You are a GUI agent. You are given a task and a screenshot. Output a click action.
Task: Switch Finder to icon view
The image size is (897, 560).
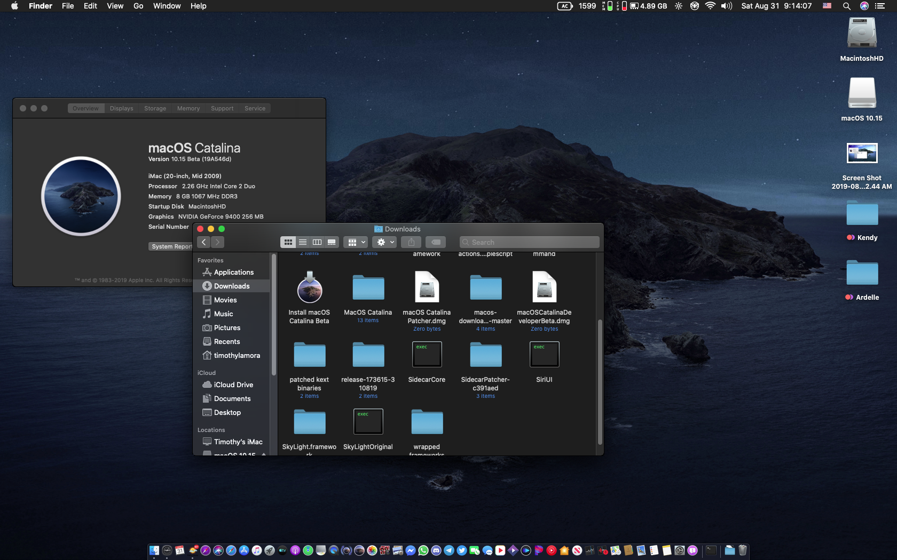coord(288,242)
